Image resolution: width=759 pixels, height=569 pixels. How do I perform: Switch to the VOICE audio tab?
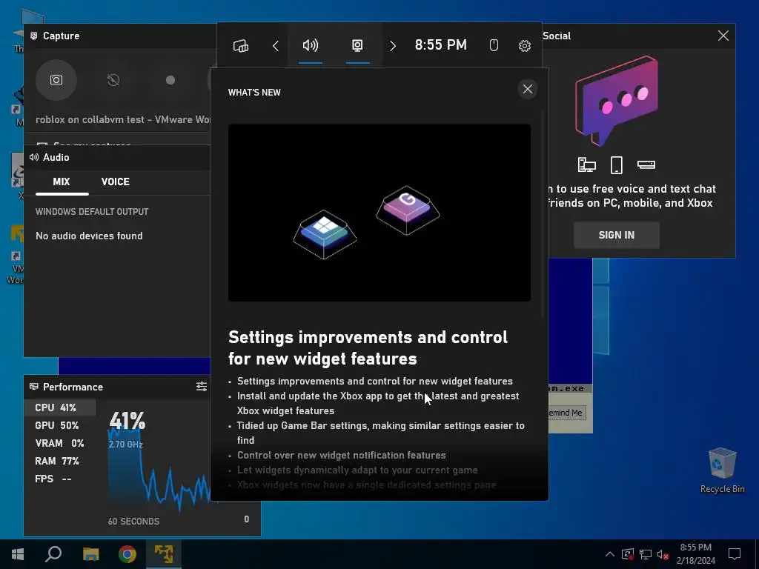115,182
